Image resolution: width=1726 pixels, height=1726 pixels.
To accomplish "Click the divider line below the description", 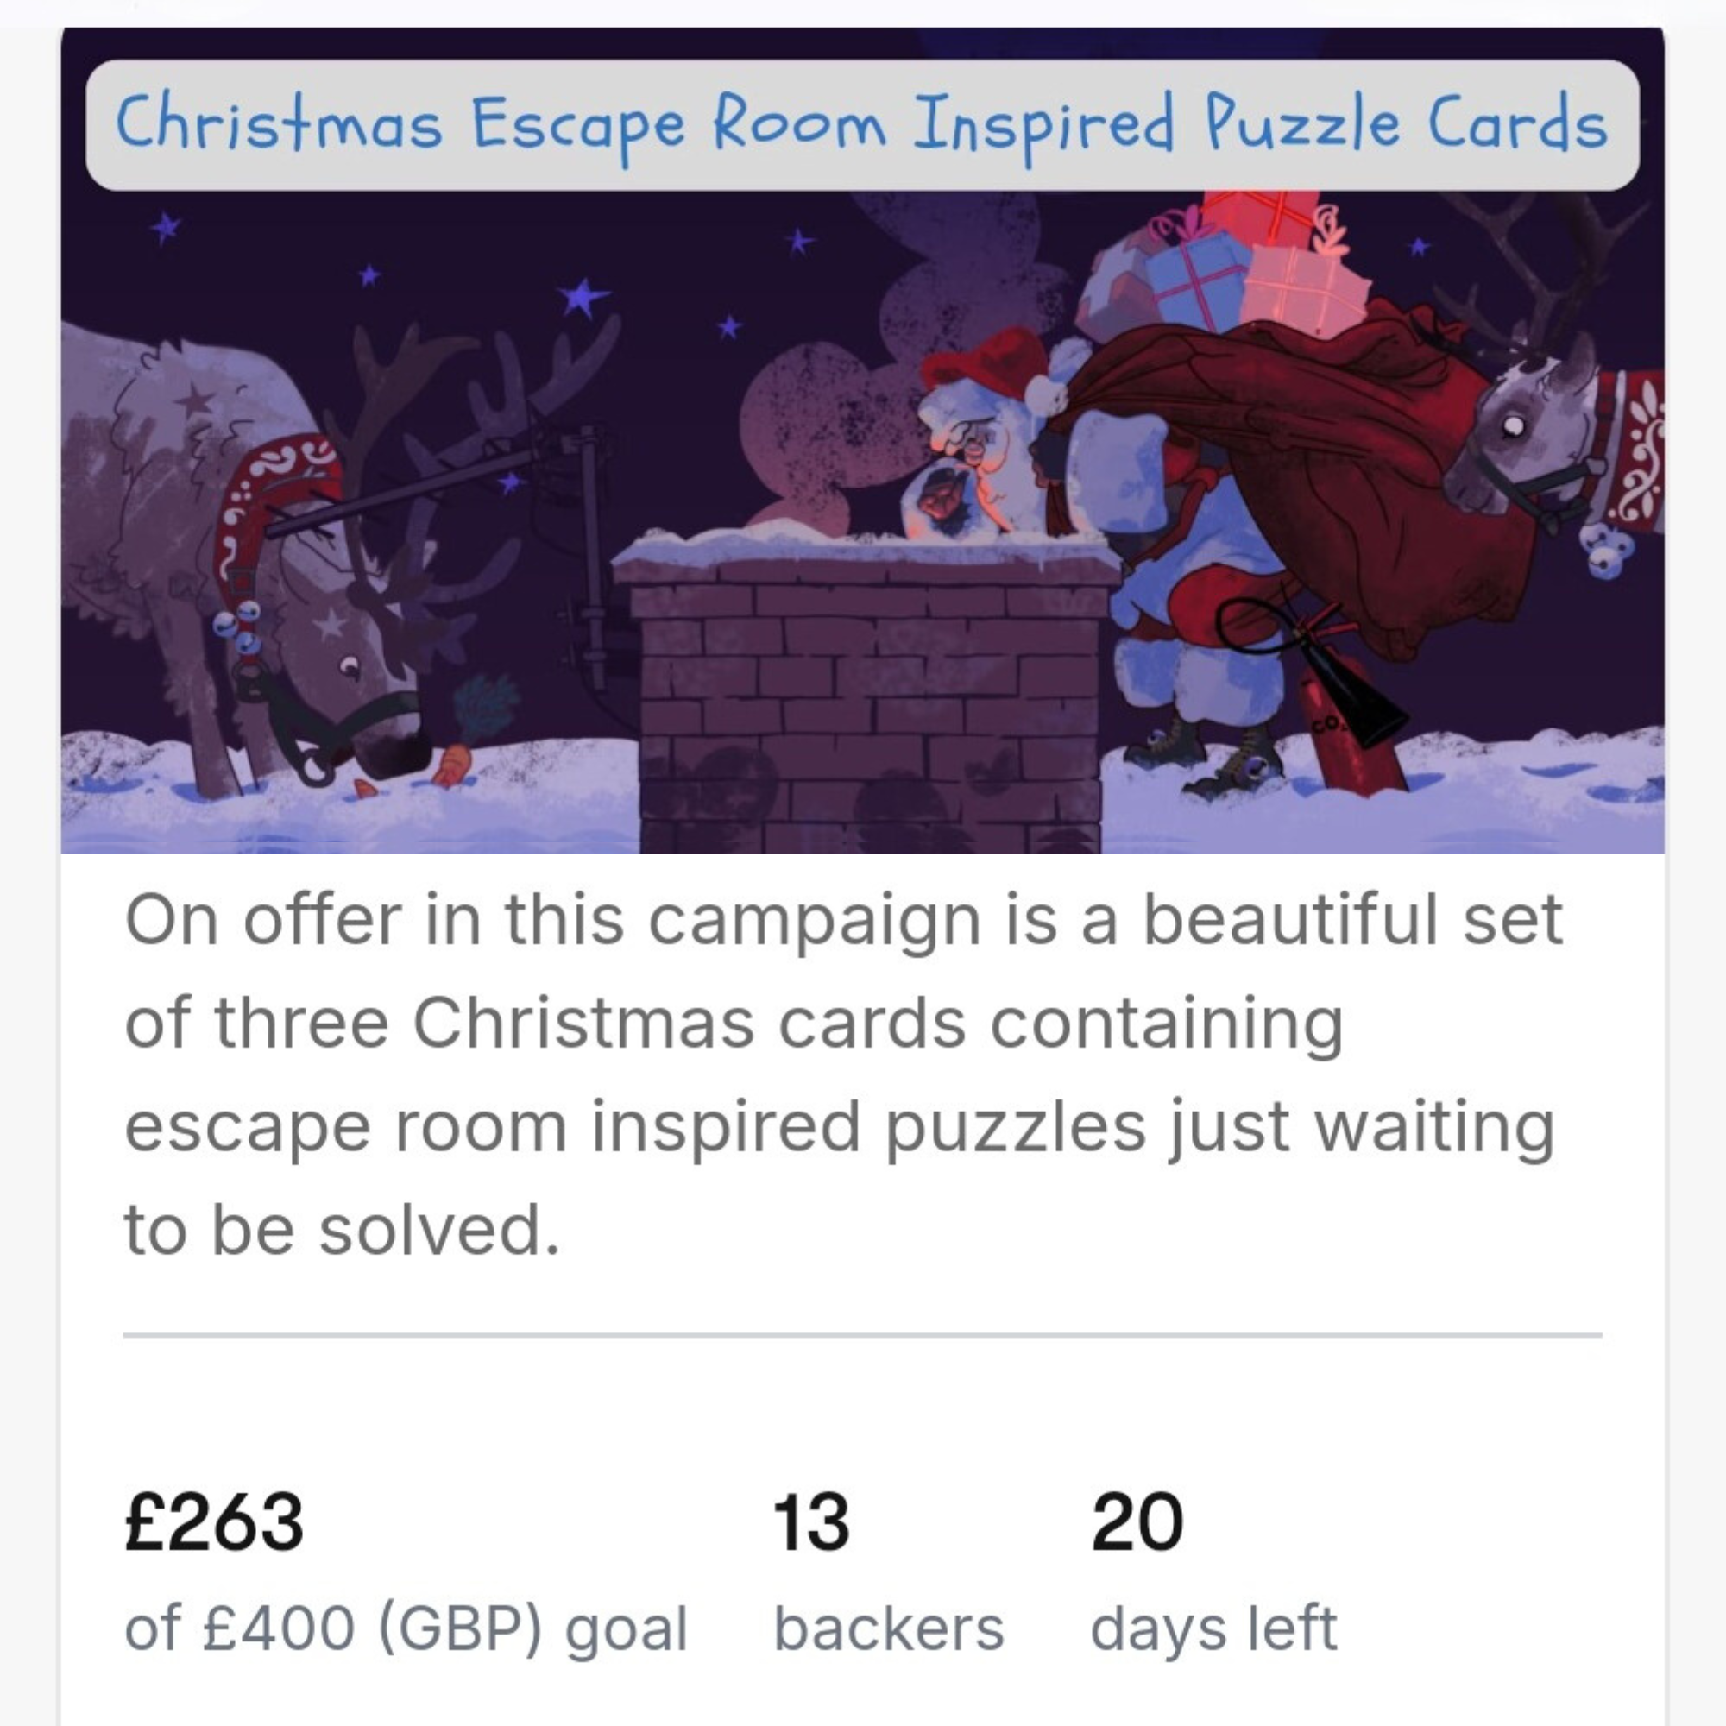I will (862, 1336).
